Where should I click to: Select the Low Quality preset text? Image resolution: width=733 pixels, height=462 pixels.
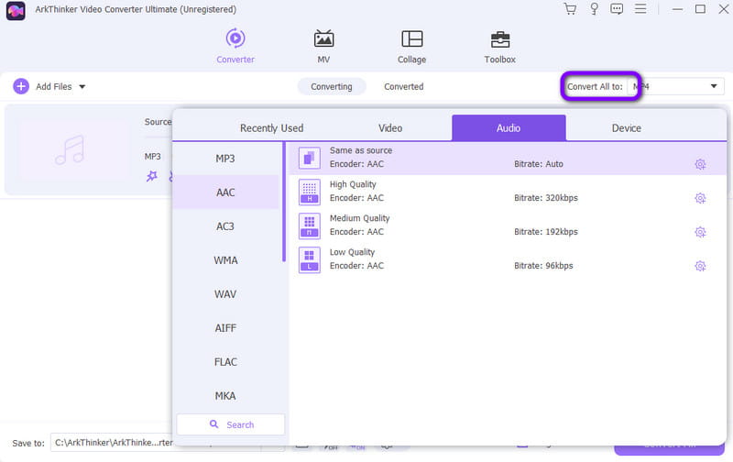[x=352, y=252]
